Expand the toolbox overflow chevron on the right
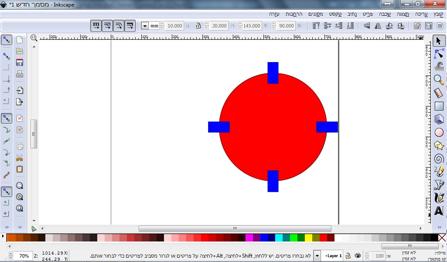The width and height of the screenshot is (447, 262). 439,227
